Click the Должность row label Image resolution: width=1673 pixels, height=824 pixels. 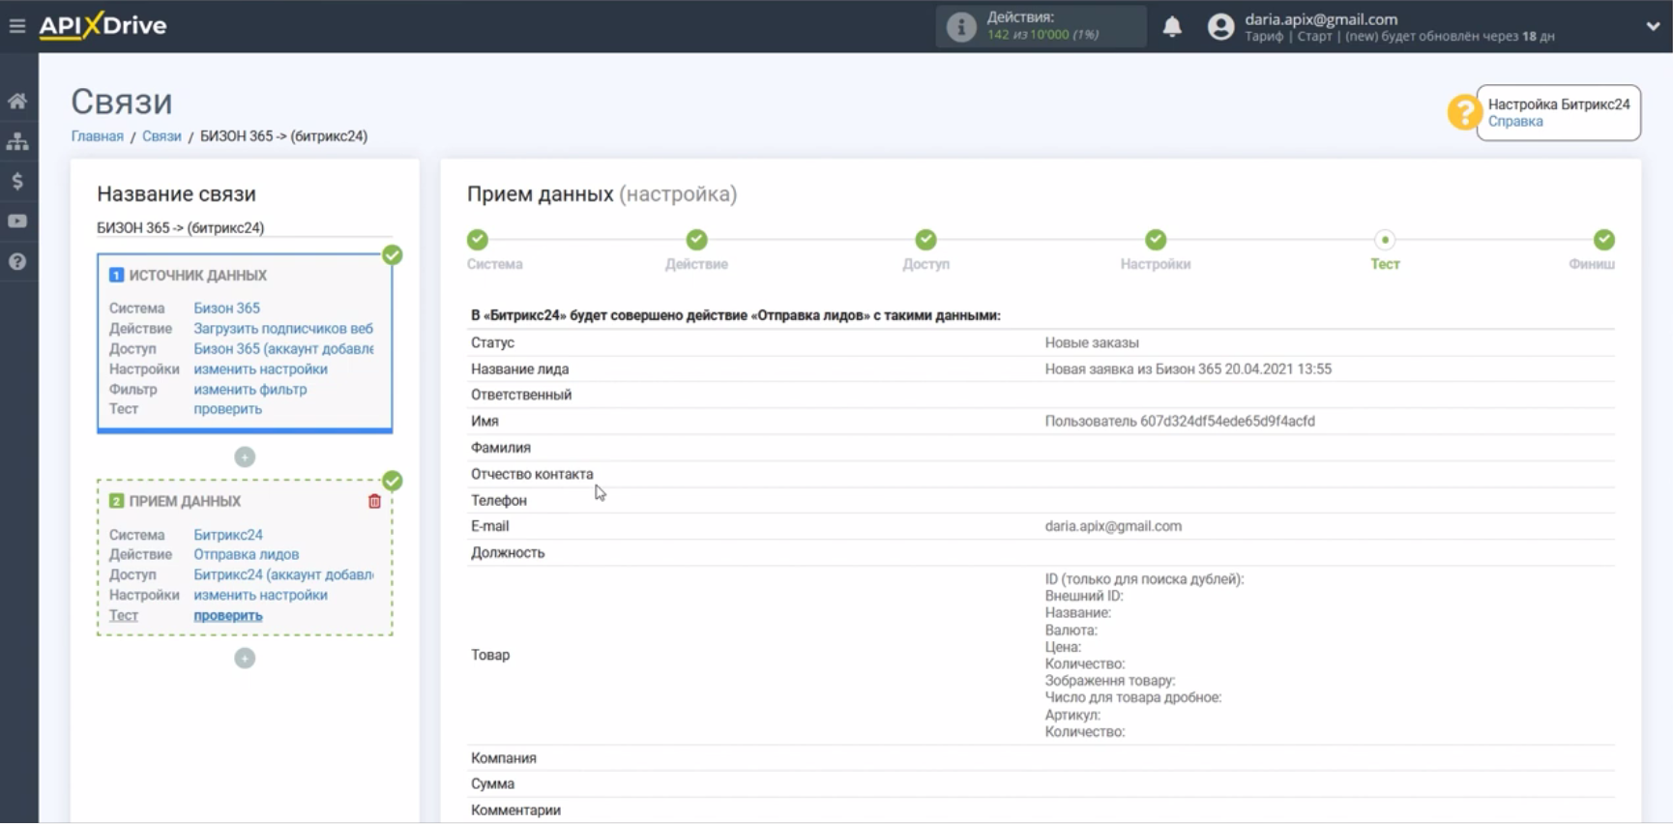coord(508,553)
